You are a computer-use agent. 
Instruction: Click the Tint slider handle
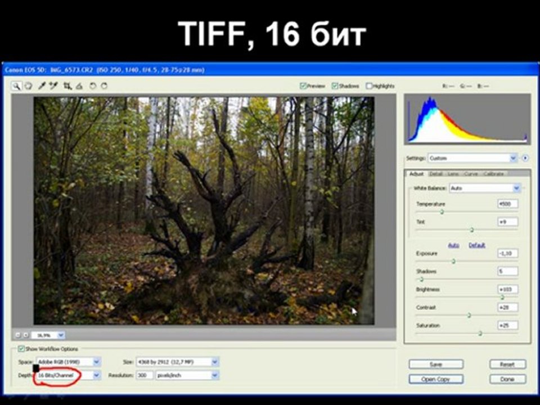click(472, 229)
